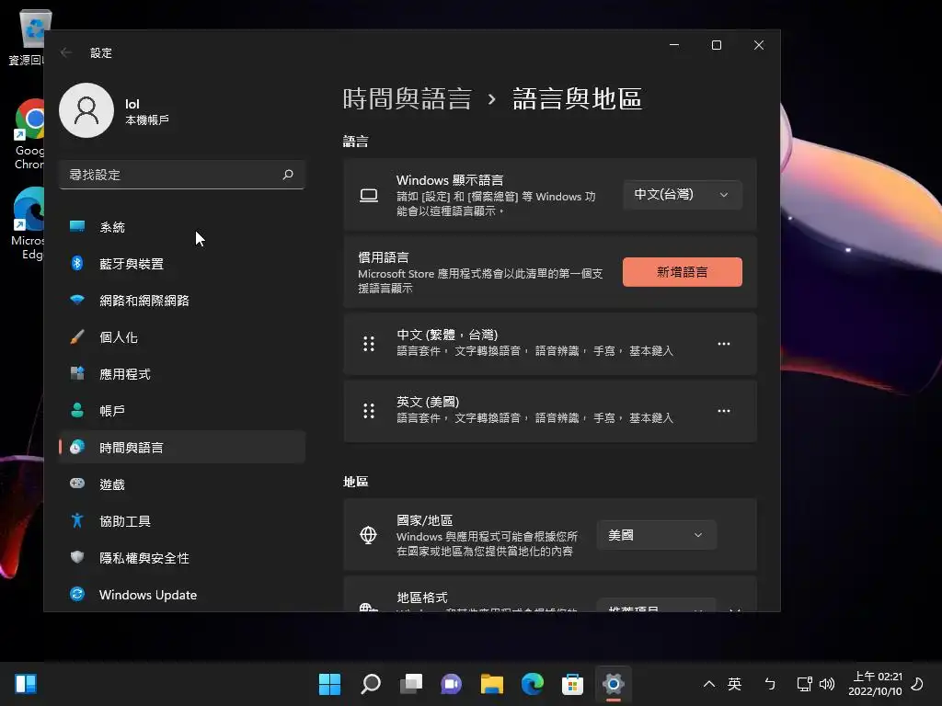Screen dimensions: 942x706
Task: Minimize the 設定 window
Action: click(x=674, y=45)
